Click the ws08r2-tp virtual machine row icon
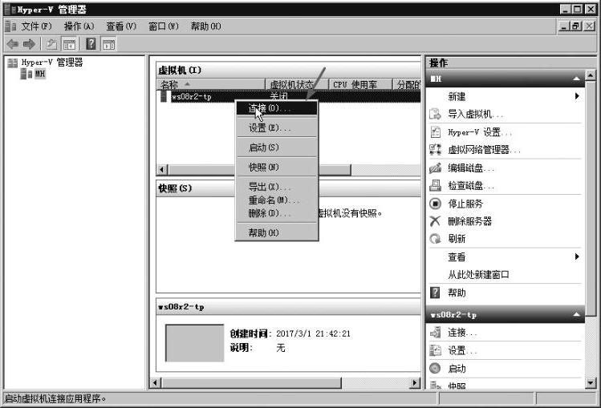This screenshot has width=601, height=408. [x=164, y=96]
